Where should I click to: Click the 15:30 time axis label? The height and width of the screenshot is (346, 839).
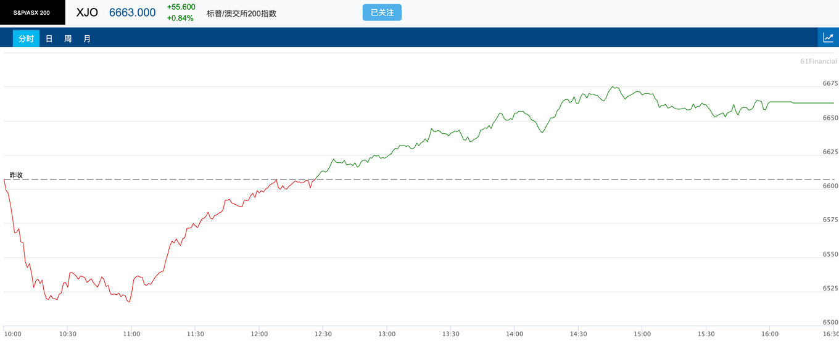point(706,334)
